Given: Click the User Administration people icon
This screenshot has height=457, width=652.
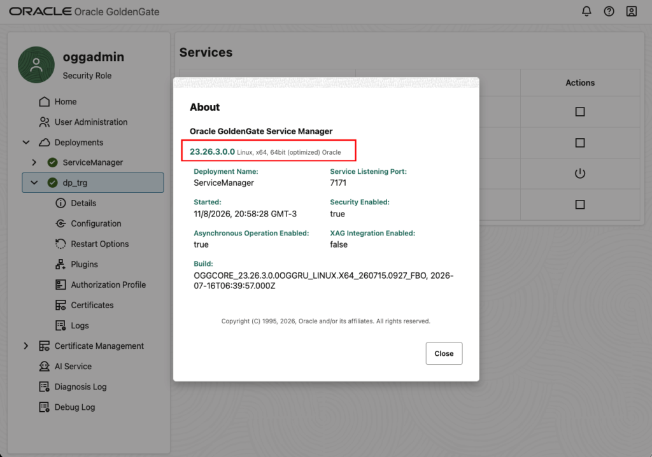Looking at the screenshot, I should pos(44,122).
